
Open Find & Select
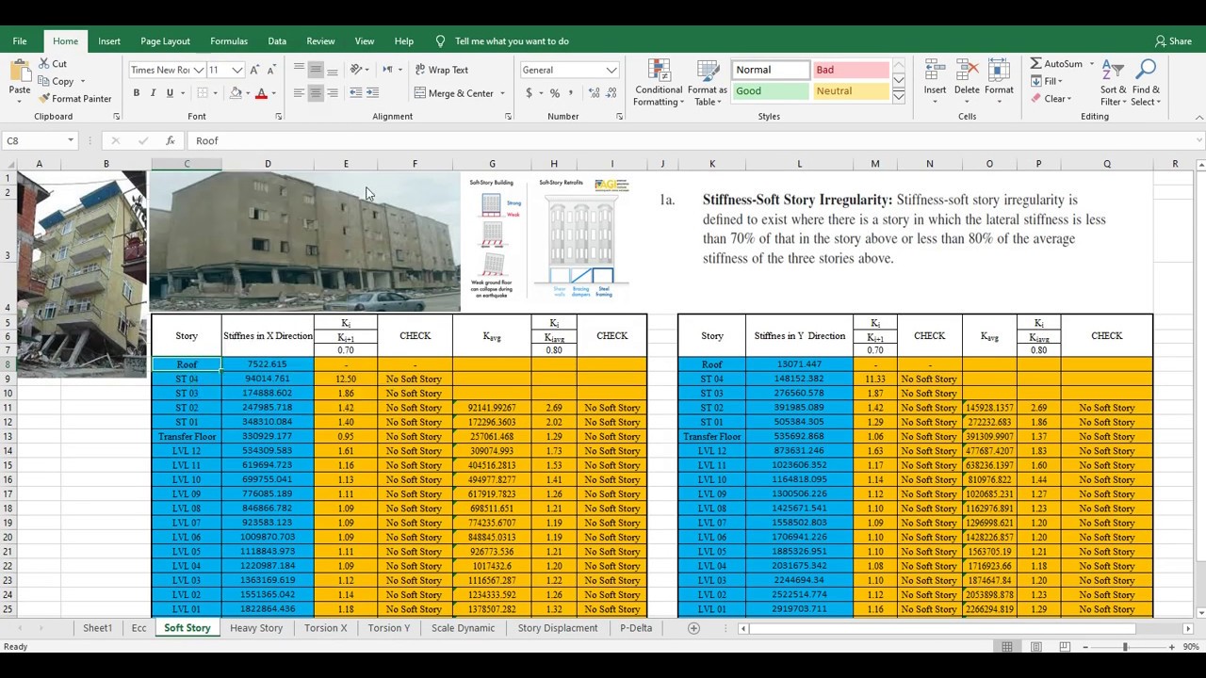pyautogui.click(x=1147, y=84)
